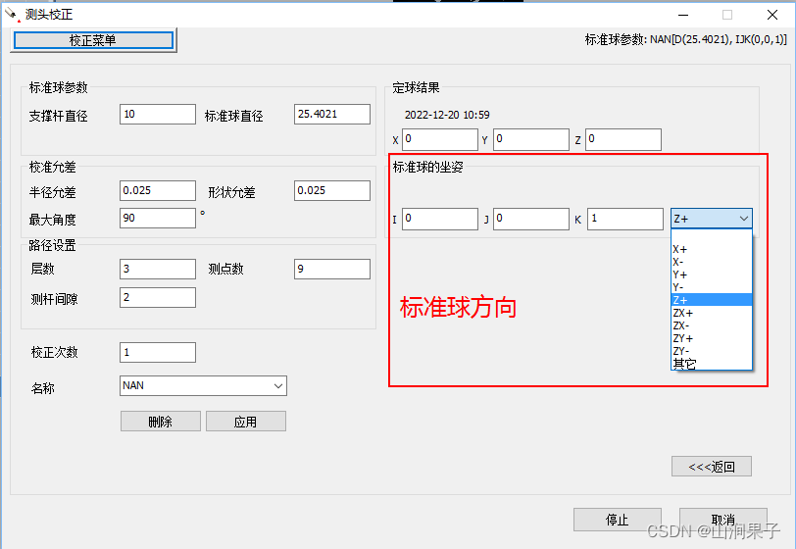Edit the 层数 field
The image size is (796, 549).
coord(158,269)
